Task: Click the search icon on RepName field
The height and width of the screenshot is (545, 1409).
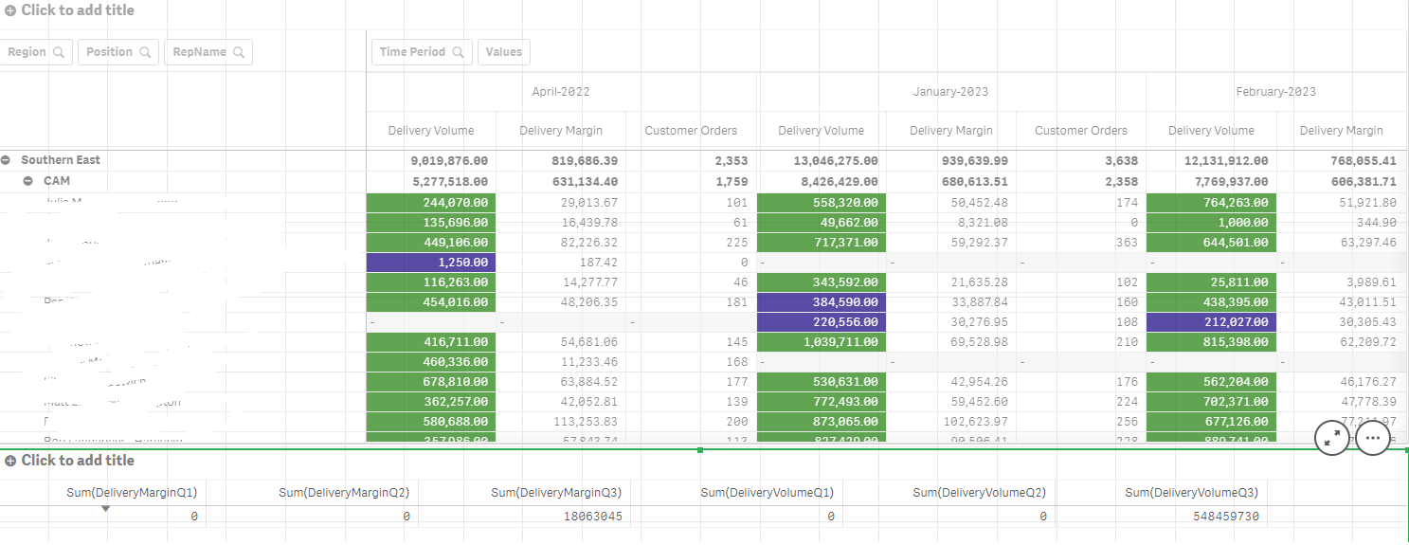Action: pos(239,52)
